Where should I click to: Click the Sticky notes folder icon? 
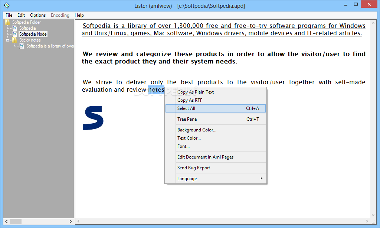click(14, 40)
